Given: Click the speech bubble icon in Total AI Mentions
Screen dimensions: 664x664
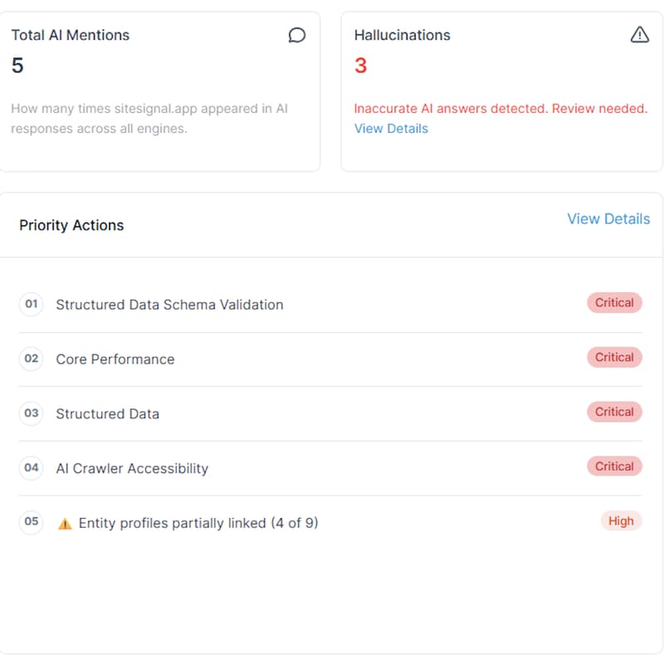Looking at the screenshot, I should pos(297,35).
